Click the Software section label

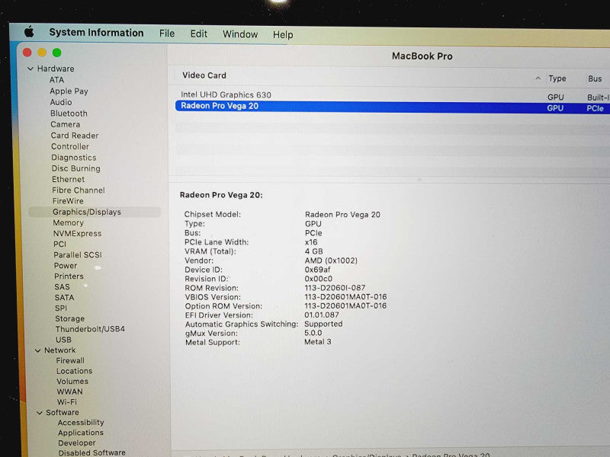(63, 413)
